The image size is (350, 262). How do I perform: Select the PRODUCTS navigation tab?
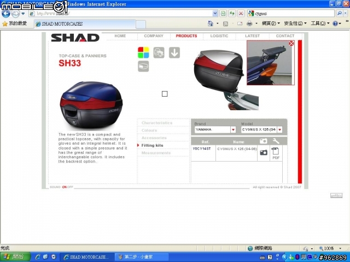point(186,36)
